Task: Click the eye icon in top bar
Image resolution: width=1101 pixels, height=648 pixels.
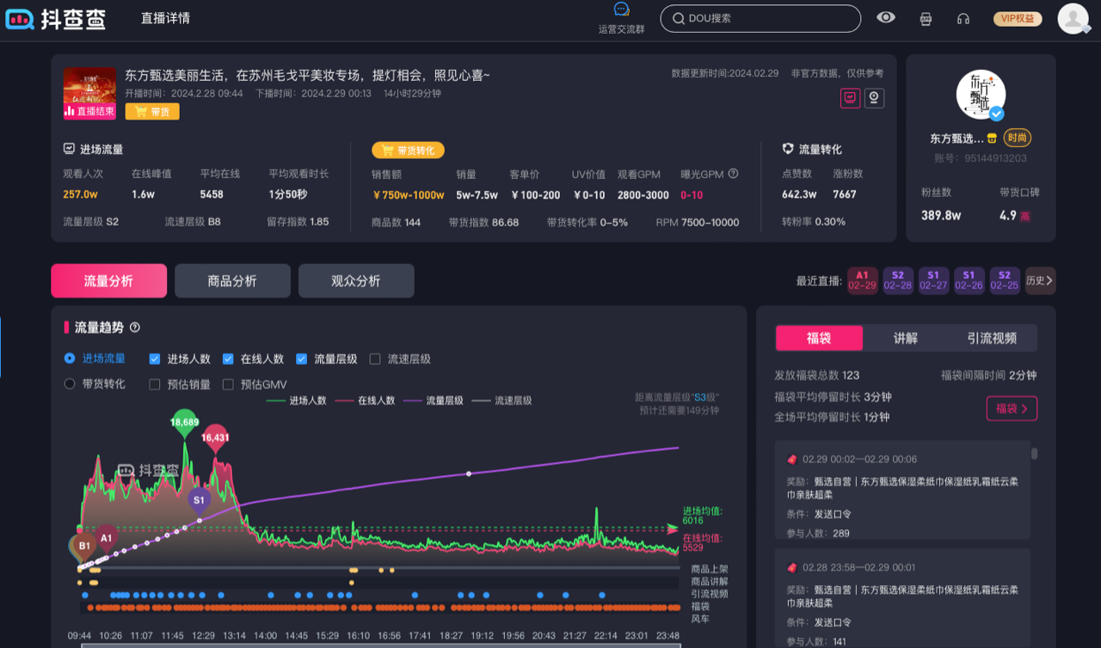Action: tap(886, 18)
